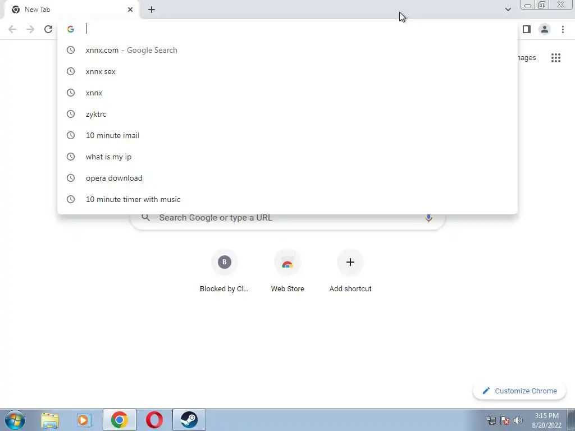Pick the '10 minute imail' suggestion
The image size is (575, 431).
tap(287, 136)
